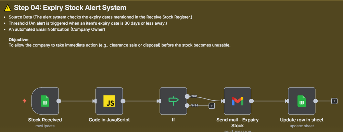Click the 'Send mail - Expairy Stock' label
The width and height of the screenshot is (343, 132).
(x=237, y=123)
